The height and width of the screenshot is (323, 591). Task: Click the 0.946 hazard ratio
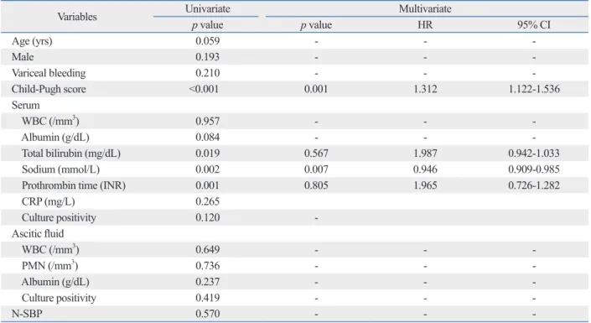425,169
